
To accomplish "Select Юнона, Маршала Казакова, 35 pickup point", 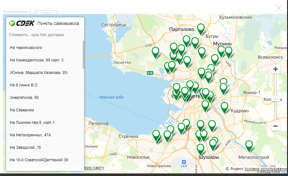I will point(39,73).
